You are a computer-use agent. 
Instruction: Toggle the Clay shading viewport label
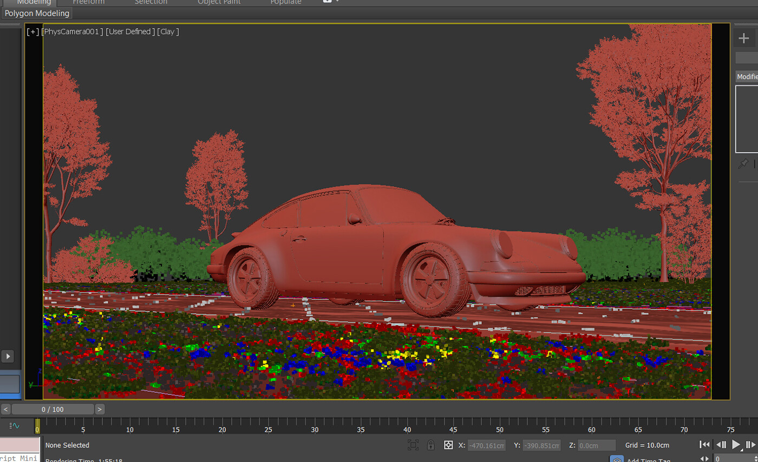tap(168, 31)
